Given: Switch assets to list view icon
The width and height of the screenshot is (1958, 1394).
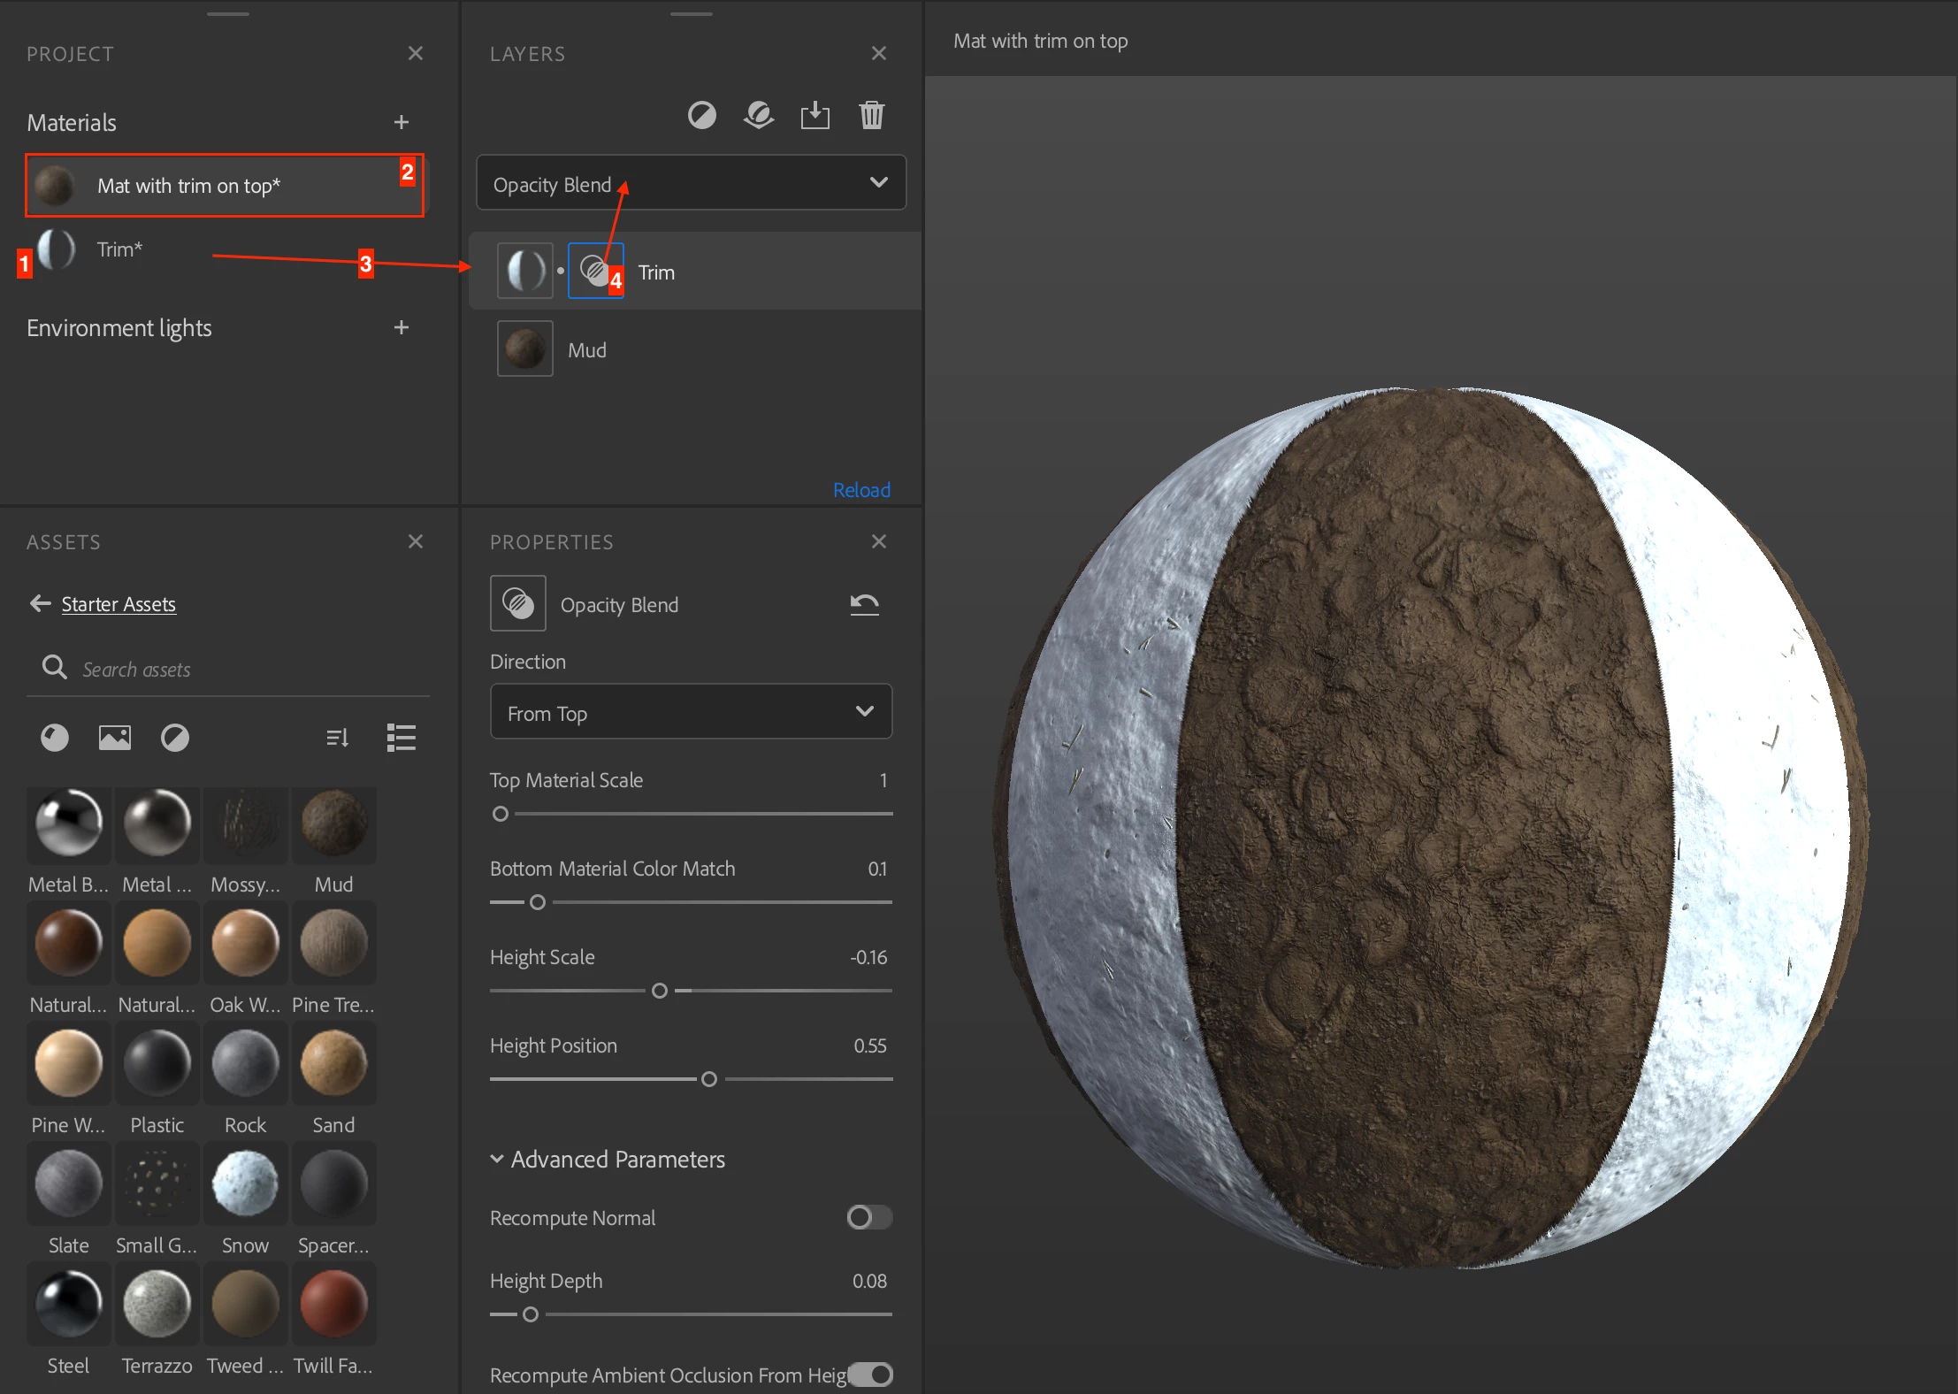Looking at the screenshot, I should (x=401, y=737).
